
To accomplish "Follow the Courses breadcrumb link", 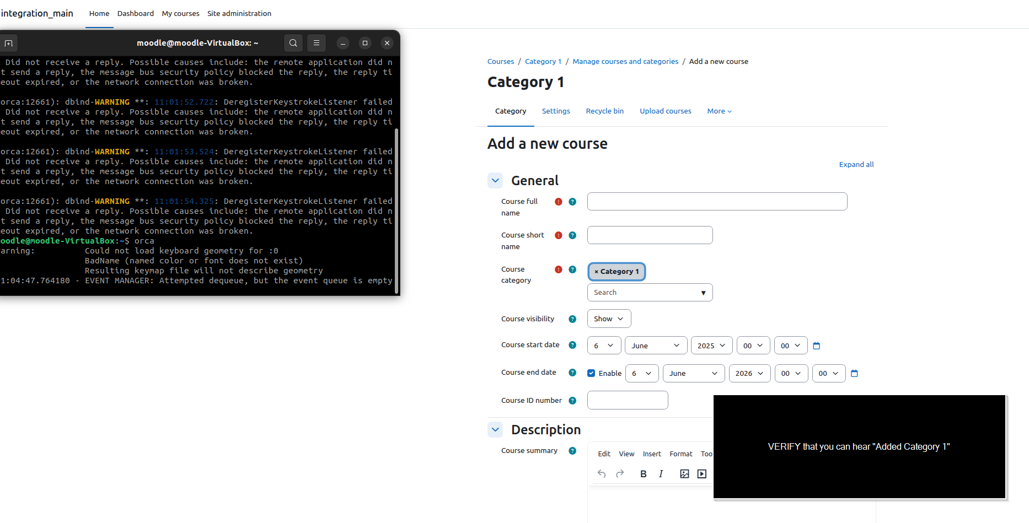I will point(501,62).
